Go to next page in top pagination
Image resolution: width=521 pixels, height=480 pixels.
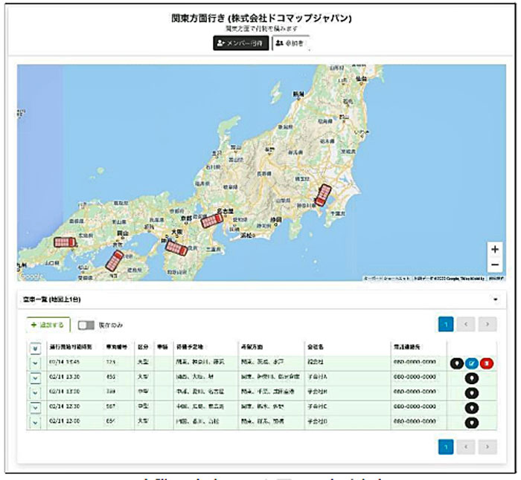tap(488, 324)
